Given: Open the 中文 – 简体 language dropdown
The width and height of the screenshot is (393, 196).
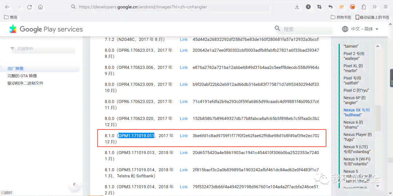Looking at the screenshot, I should pos(364,29).
